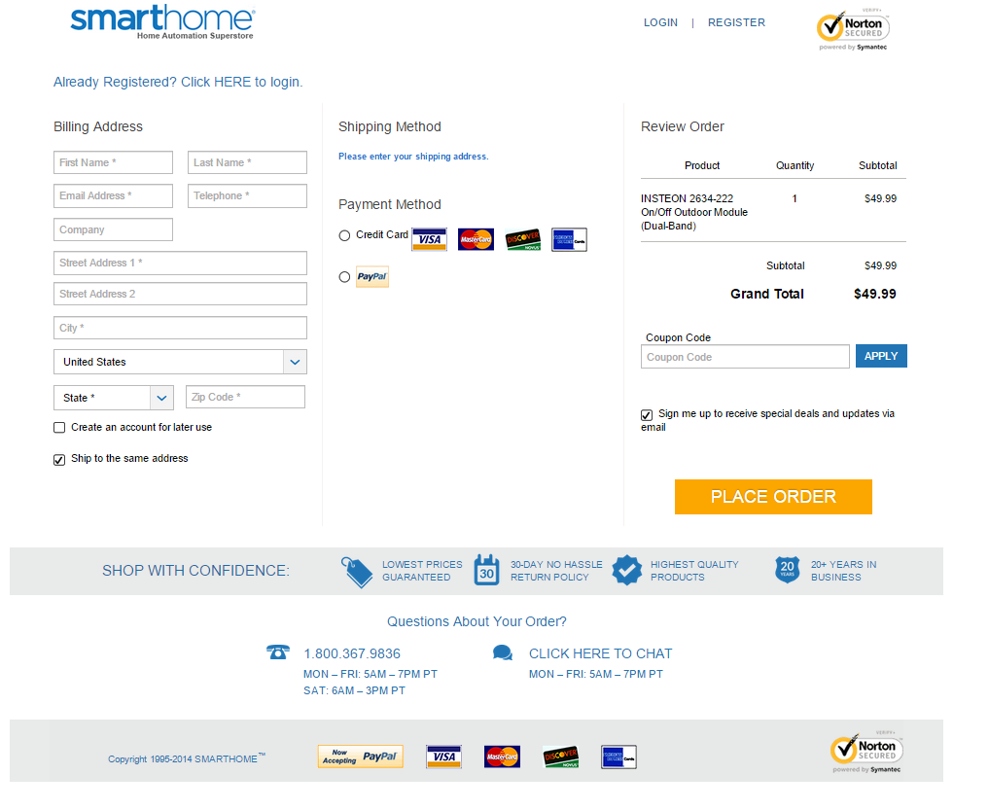
Task: Click into the Coupon Code field
Action: (745, 357)
